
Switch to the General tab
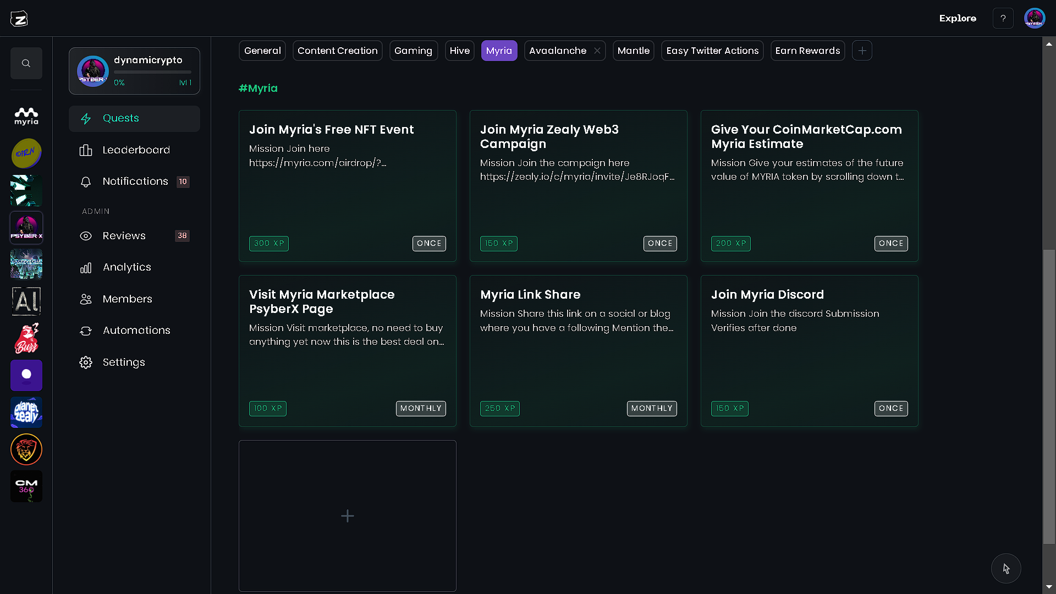(262, 51)
